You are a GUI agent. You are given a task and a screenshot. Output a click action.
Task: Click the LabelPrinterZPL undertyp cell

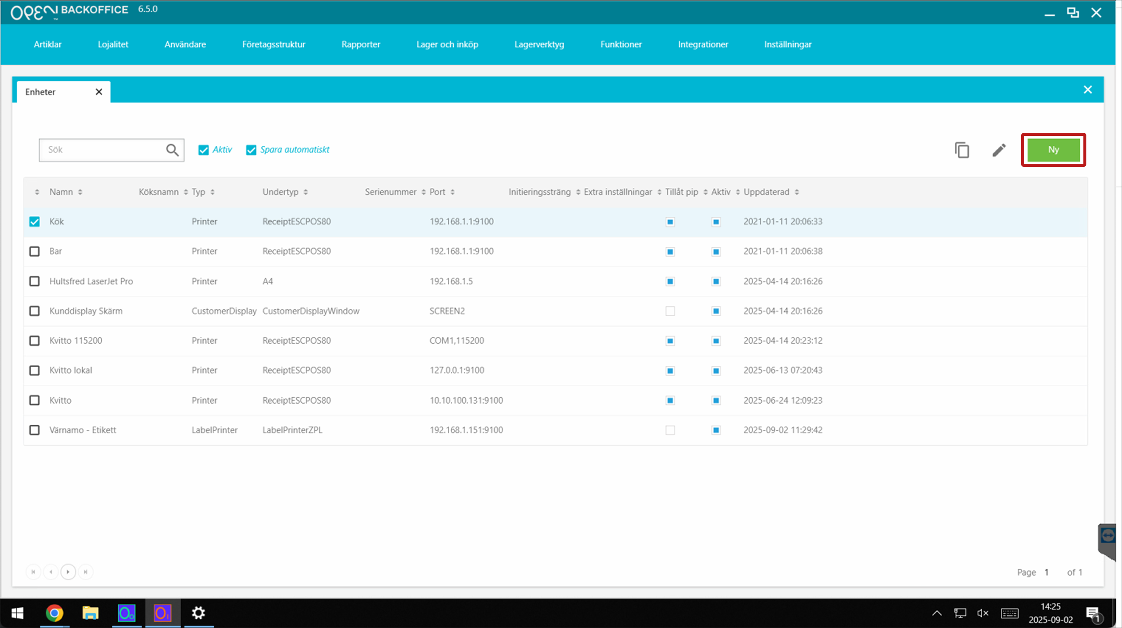[292, 430]
